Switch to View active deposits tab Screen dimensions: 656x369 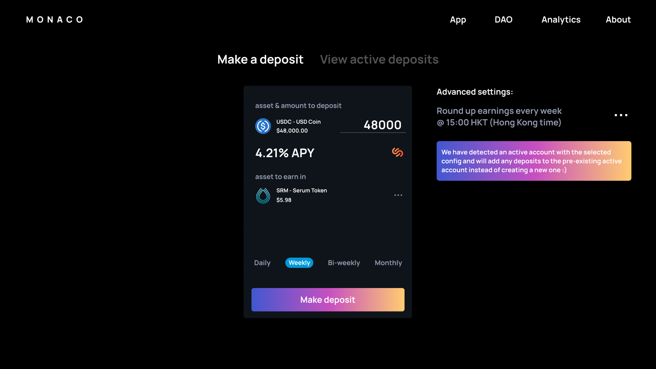379,59
